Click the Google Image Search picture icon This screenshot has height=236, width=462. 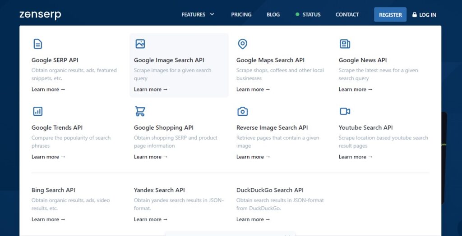tap(140, 44)
